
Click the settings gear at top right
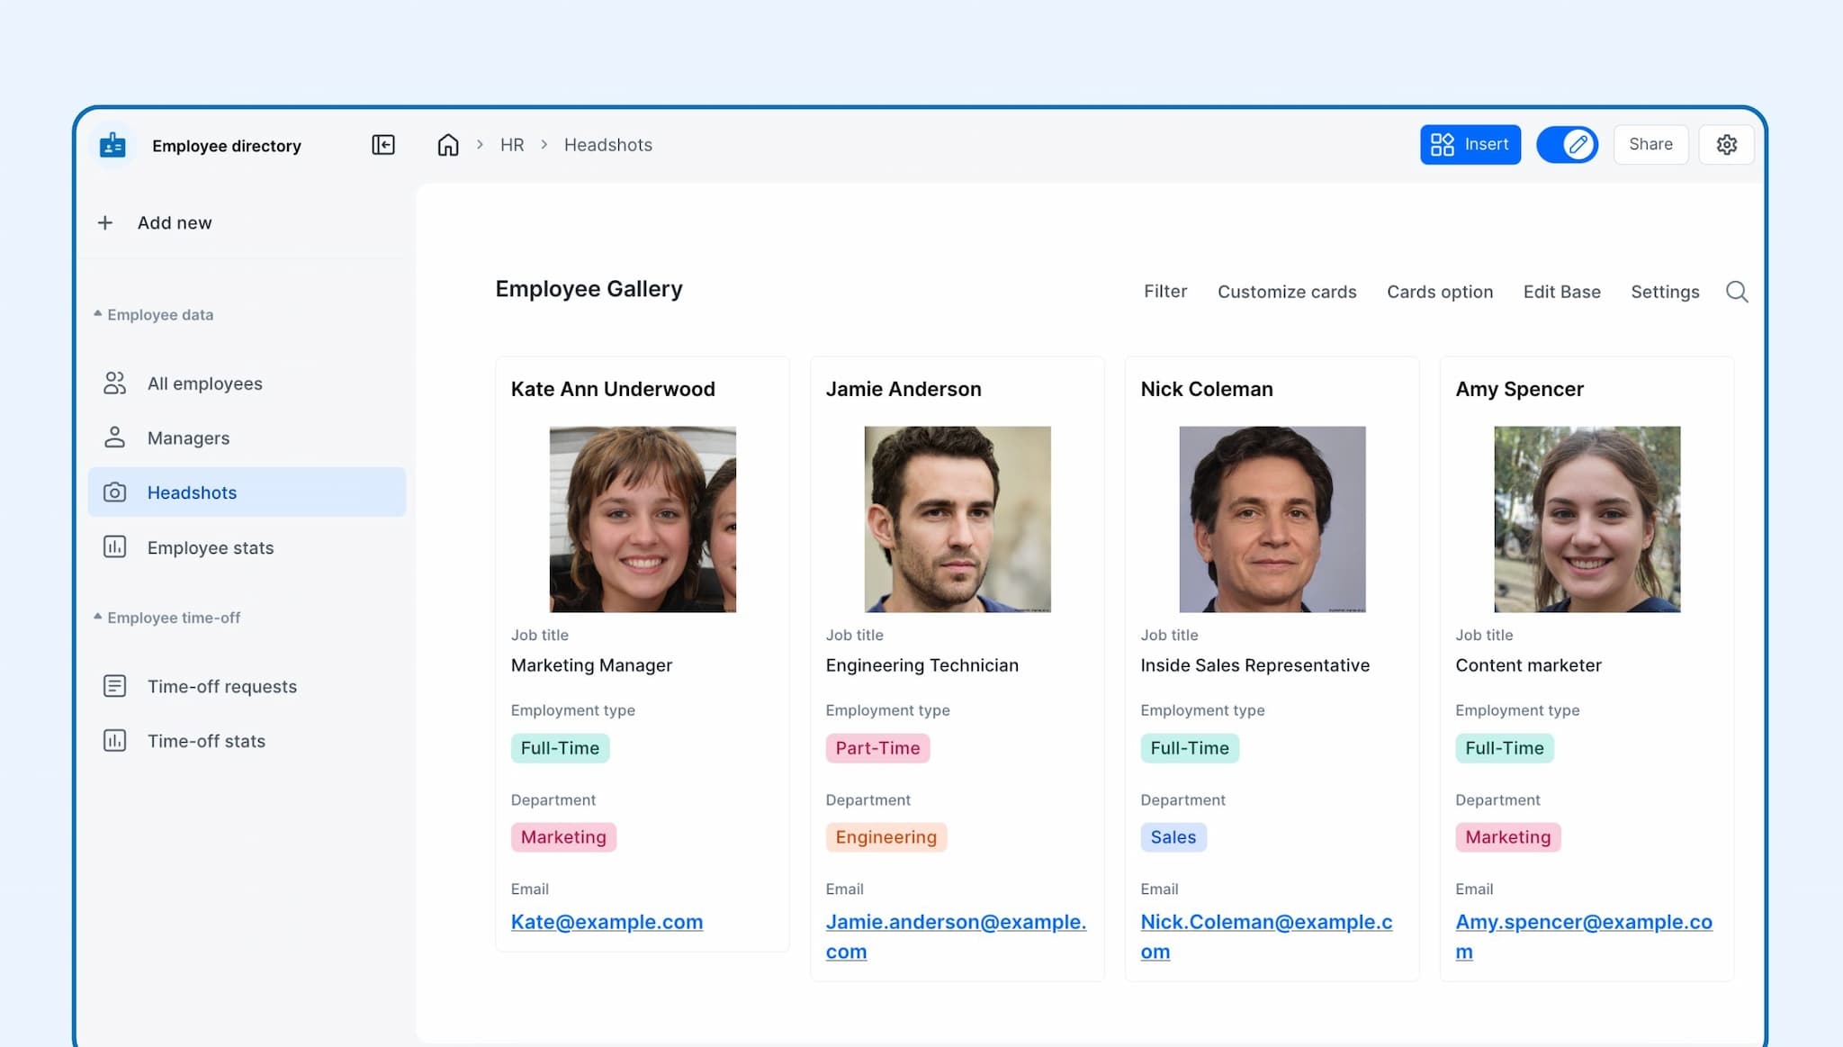coord(1726,144)
